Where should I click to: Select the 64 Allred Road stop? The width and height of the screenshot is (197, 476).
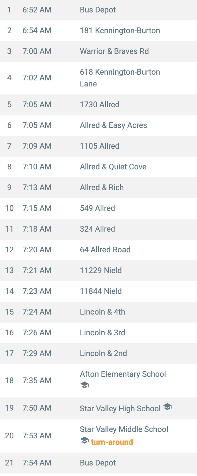98,250
